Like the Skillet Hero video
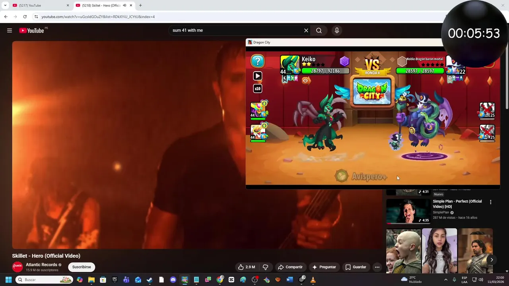This screenshot has height=286, width=509. click(x=246, y=267)
